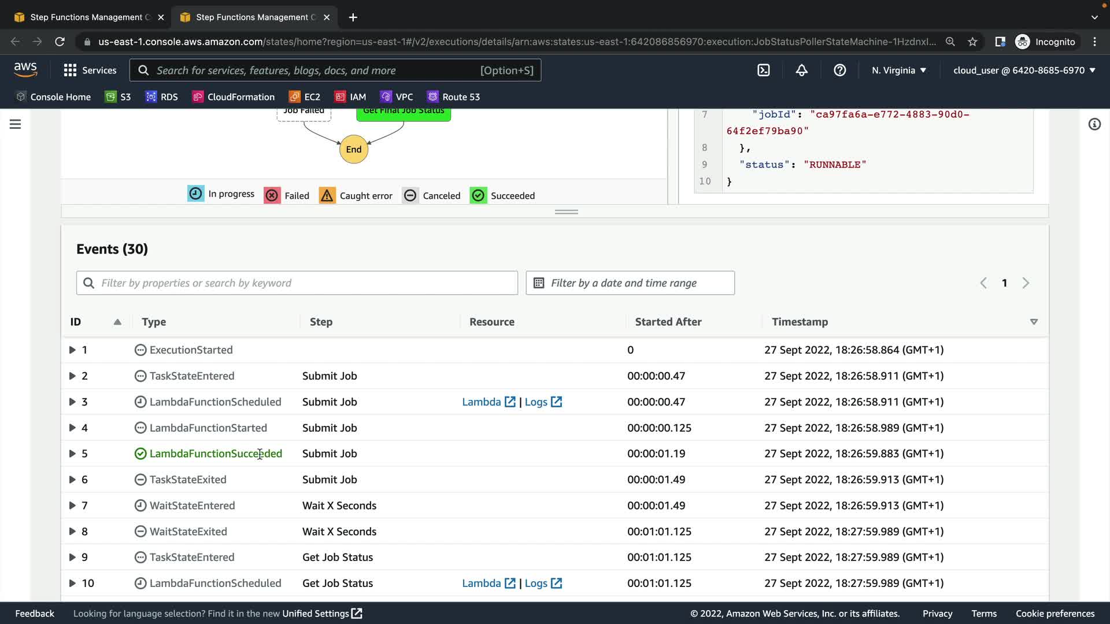The width and height of the screenshot is (1110, 624).
Task: Switch to the first Step Functions tab
Action: point(87,17)
